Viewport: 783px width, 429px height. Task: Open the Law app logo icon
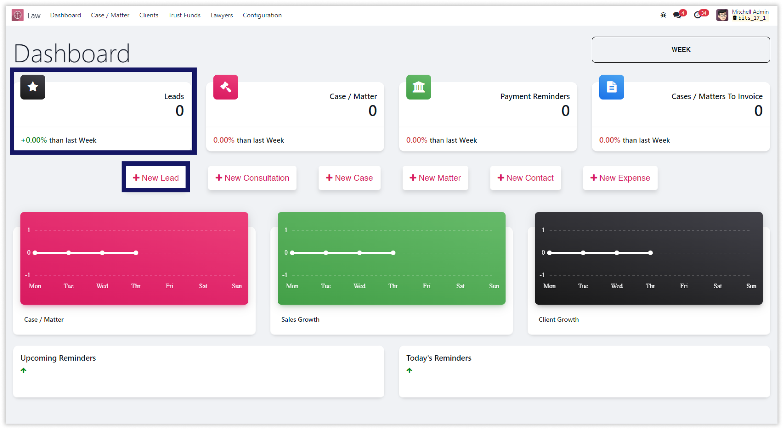pyautogui.click(x=18, y=15)
